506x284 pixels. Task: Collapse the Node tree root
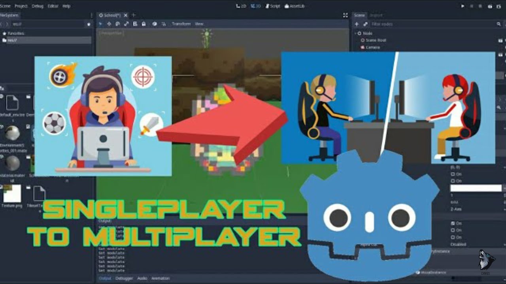coord(355,34)
